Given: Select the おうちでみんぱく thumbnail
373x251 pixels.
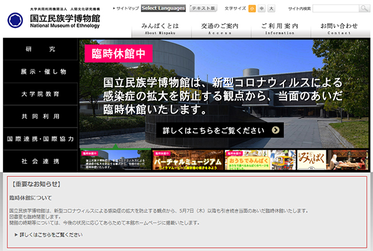Looking at the screenshot, I should pos(260,160).
